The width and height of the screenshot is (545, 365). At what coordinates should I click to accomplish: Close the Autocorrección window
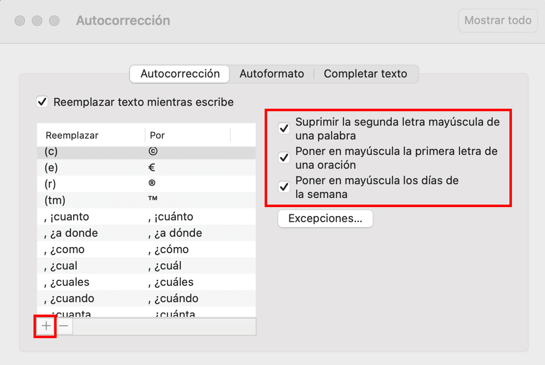pos(19,20)
